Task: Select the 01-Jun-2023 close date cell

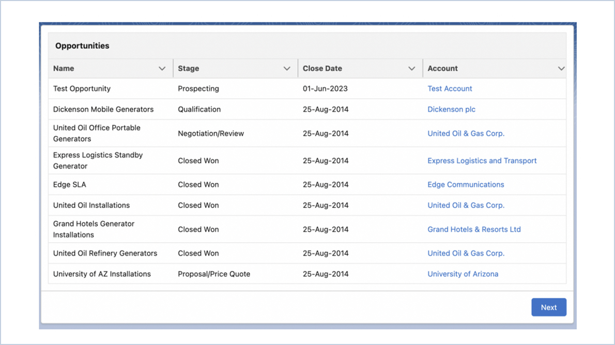Action: 325,88
